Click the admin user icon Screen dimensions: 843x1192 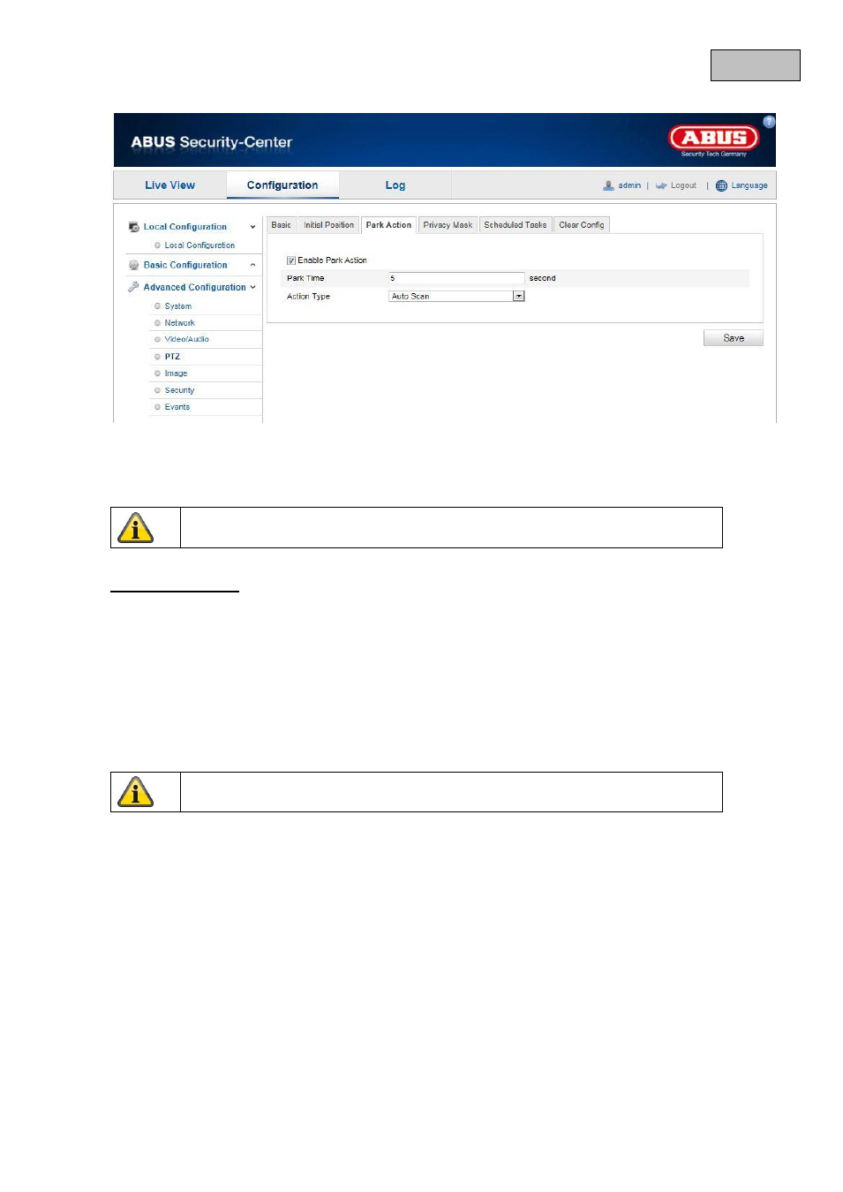(608, 185)
